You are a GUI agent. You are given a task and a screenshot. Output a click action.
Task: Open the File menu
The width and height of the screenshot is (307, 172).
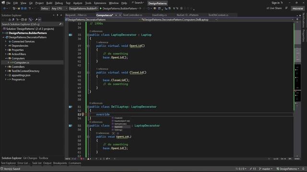coord(9,3)
